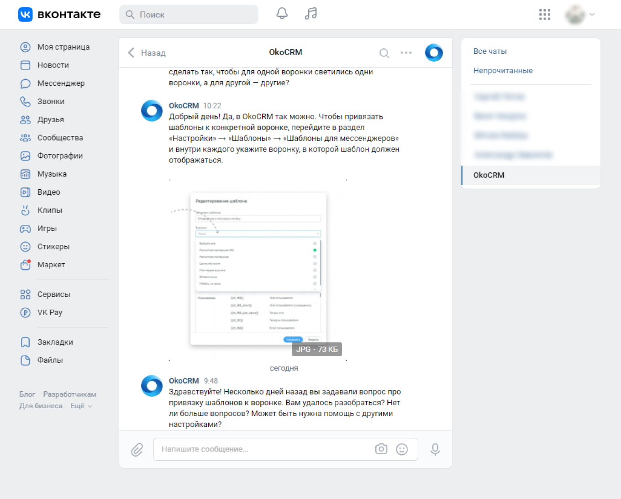621x499 pixels.
Task: Open Сообщества section
Action: coord(60,138)
